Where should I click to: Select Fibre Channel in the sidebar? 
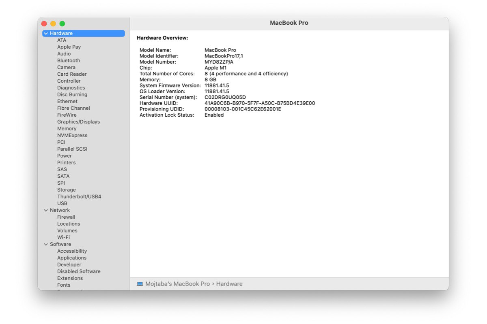(73, 108)
